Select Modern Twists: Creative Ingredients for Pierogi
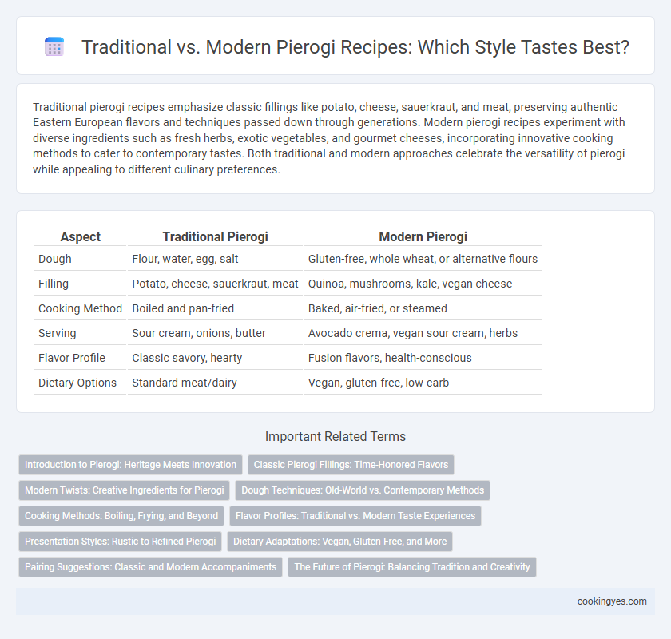The width and height of the screenshot is (671, 639). [x=124, y=490]
